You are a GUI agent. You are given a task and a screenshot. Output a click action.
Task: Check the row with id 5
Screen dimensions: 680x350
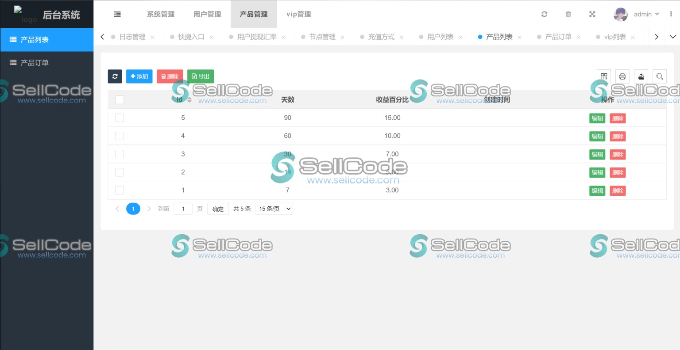120,118
